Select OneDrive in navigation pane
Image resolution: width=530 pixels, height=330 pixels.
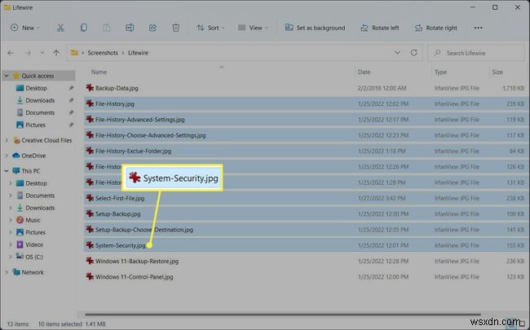(x=33, y=156)
